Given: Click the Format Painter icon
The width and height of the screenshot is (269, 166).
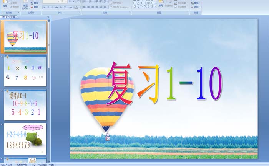Looking at the screenshot, I should (x=14, y=7).
